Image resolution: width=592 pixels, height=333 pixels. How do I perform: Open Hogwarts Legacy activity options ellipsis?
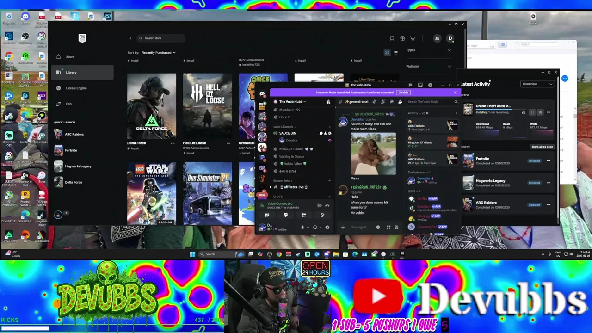tap(549, 183)
